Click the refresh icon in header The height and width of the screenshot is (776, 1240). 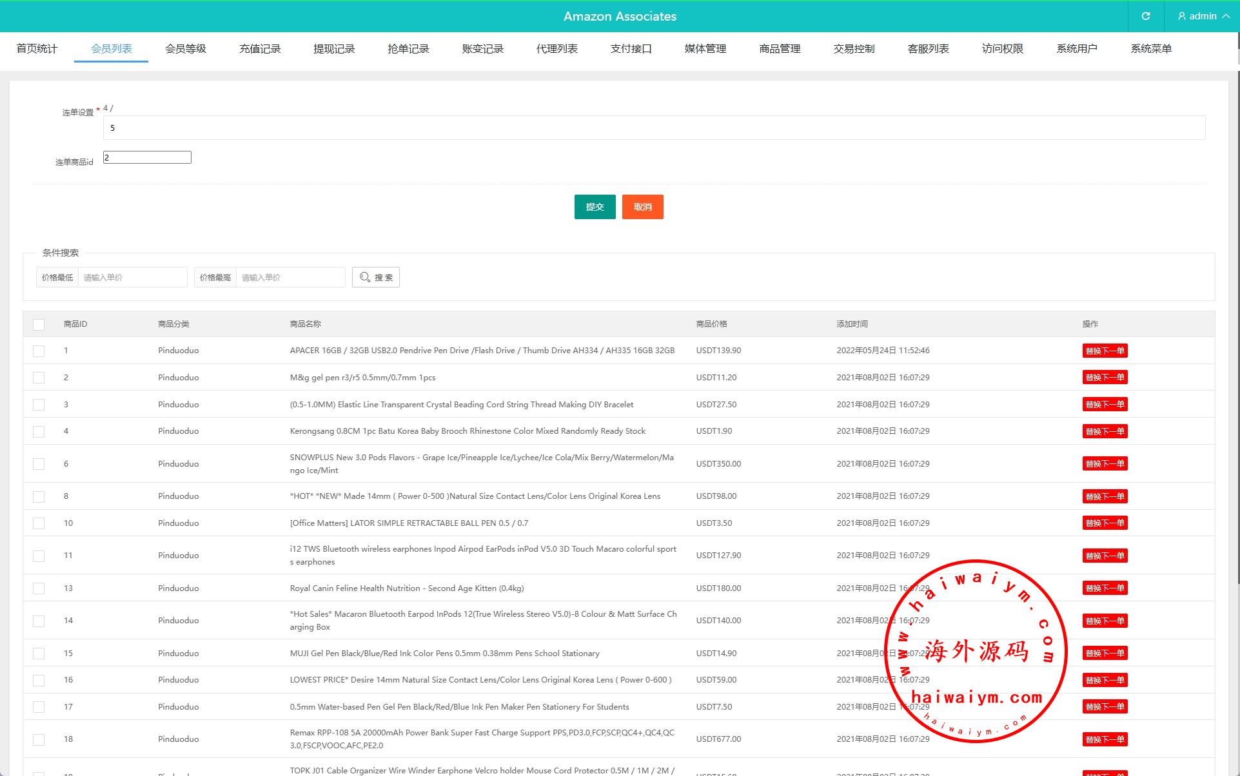click(1146, 16)
